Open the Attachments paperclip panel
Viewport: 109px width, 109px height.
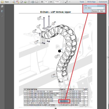click(2, 16)
